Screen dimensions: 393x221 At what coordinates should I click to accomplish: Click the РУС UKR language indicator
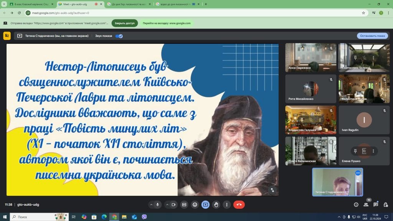(365, 217)
